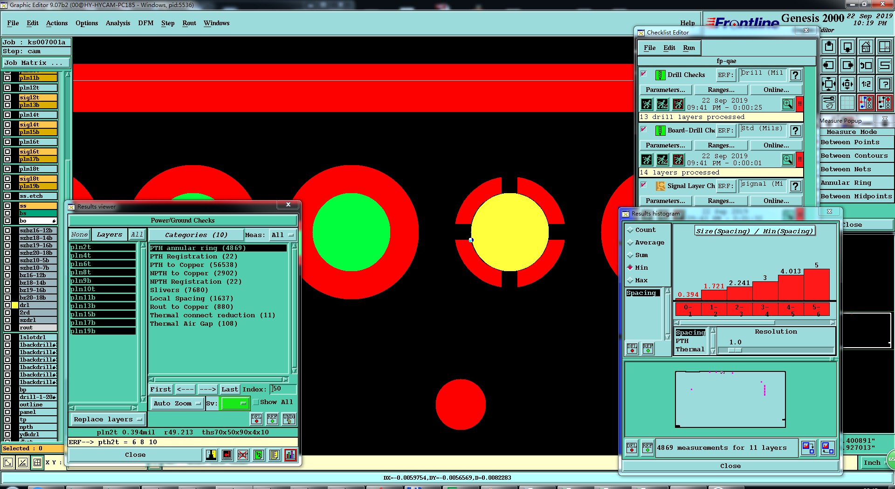
Task: Click the 5-6 red histogram bin
Action: pos(817,310)
